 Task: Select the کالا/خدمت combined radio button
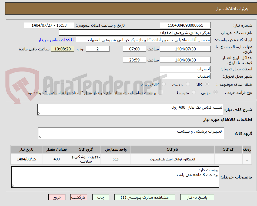[x=164, y=84]
